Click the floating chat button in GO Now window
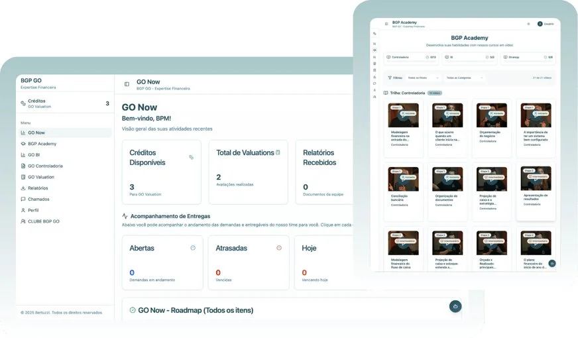The width and height of the screenshot is (578, 338). [x=455, y=306]
